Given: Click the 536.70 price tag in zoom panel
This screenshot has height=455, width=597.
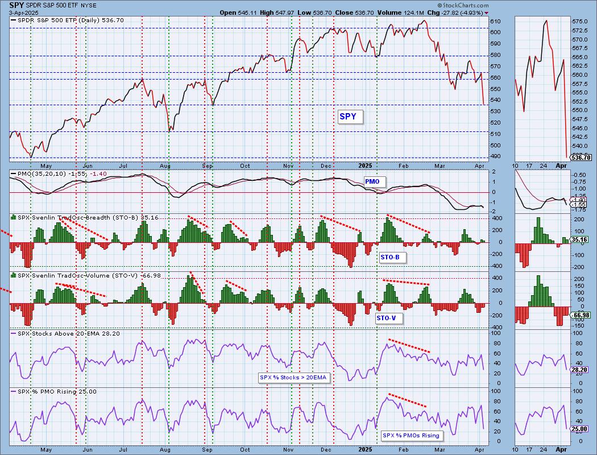Looking at the screenshot, I should click(x=581, y=157).
